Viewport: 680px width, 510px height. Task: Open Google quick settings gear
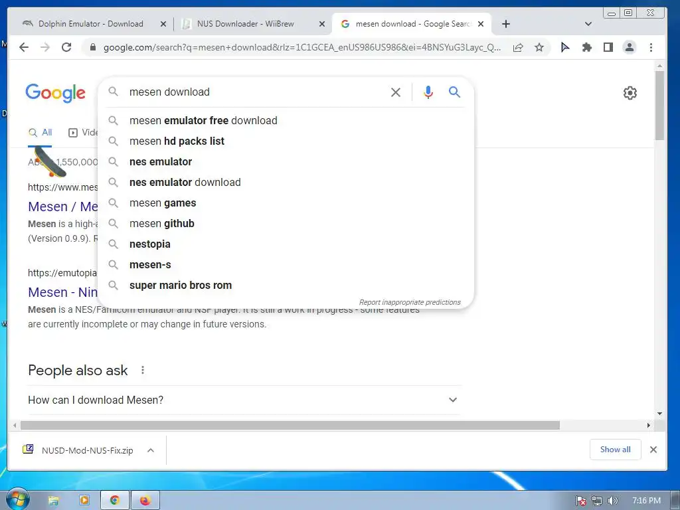pos(630,93)
